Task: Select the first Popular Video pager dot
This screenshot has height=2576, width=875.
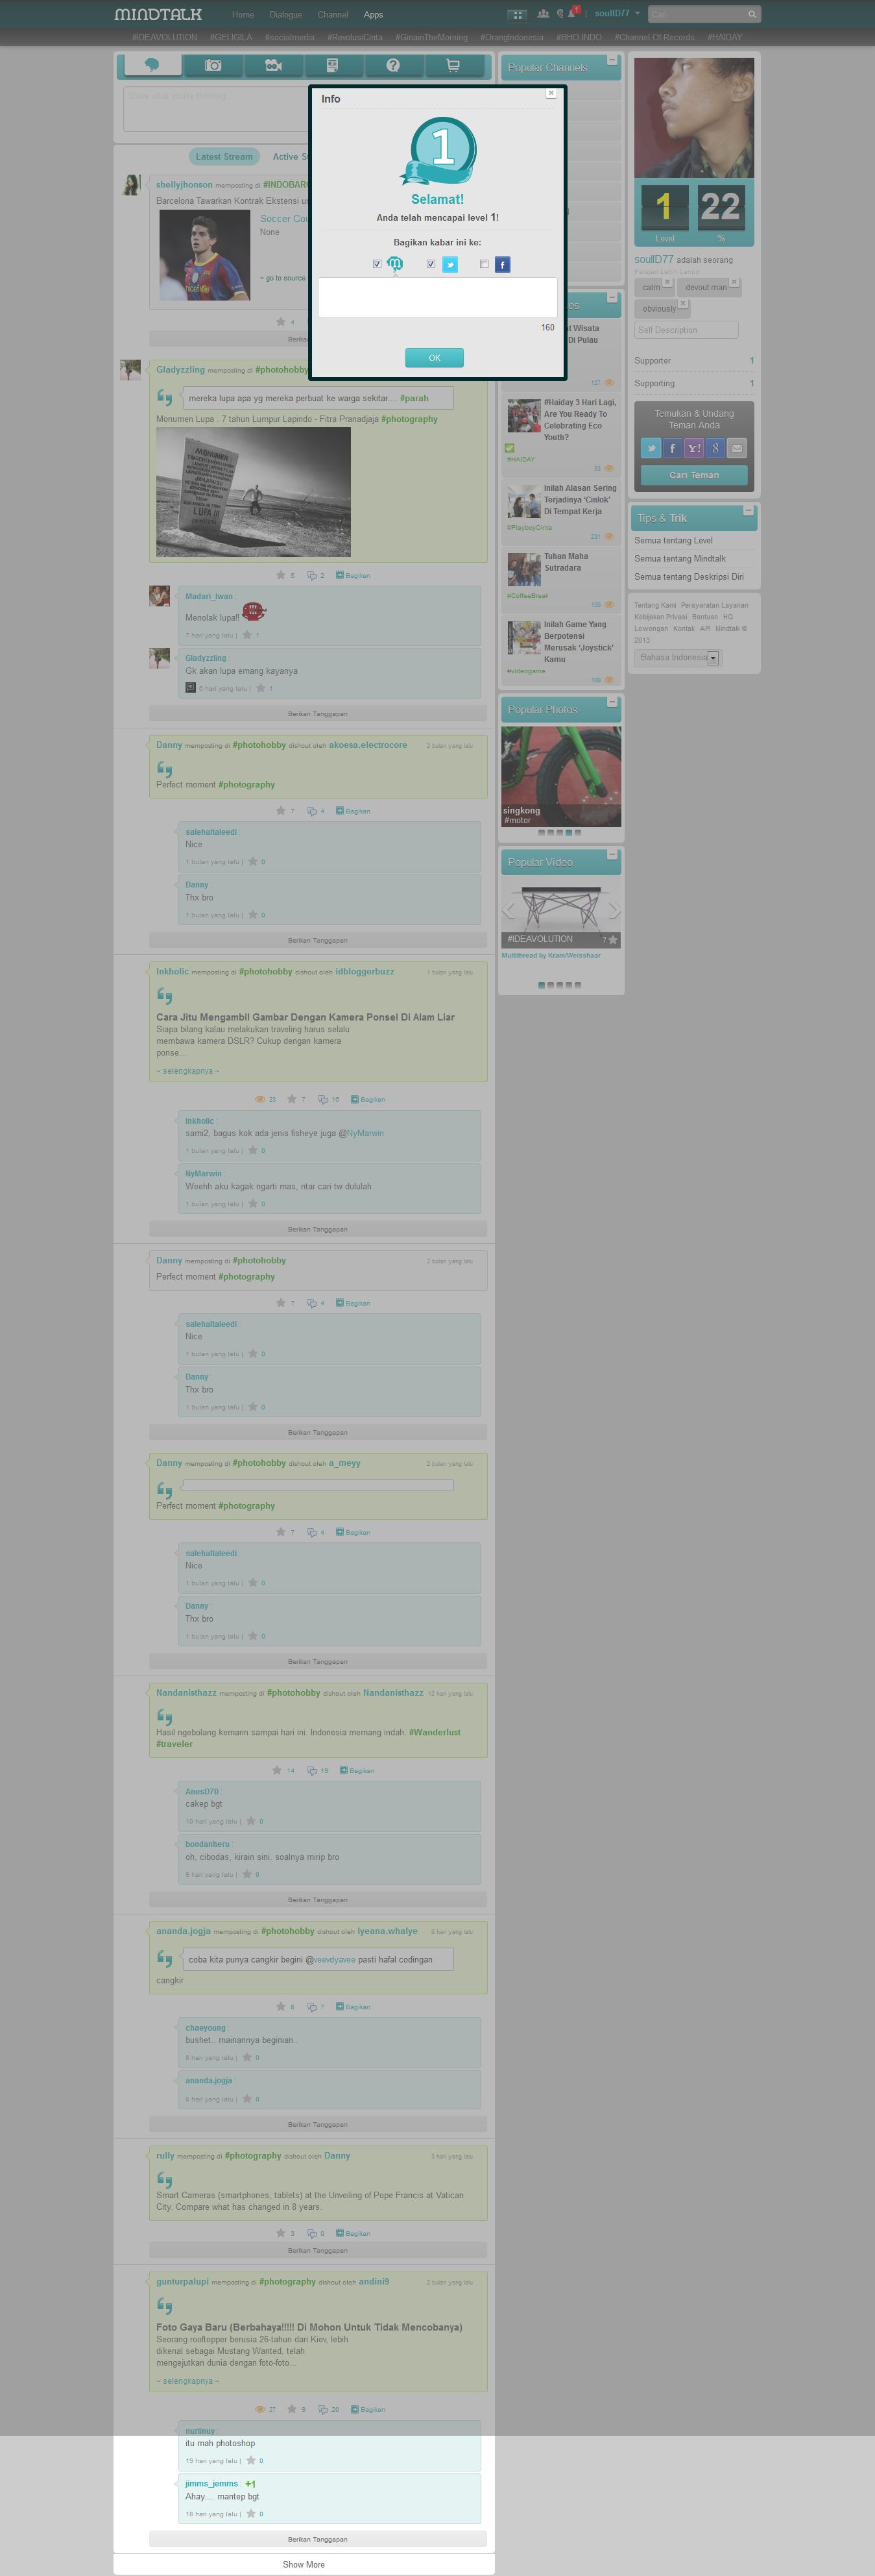Action: coord(542,985)
